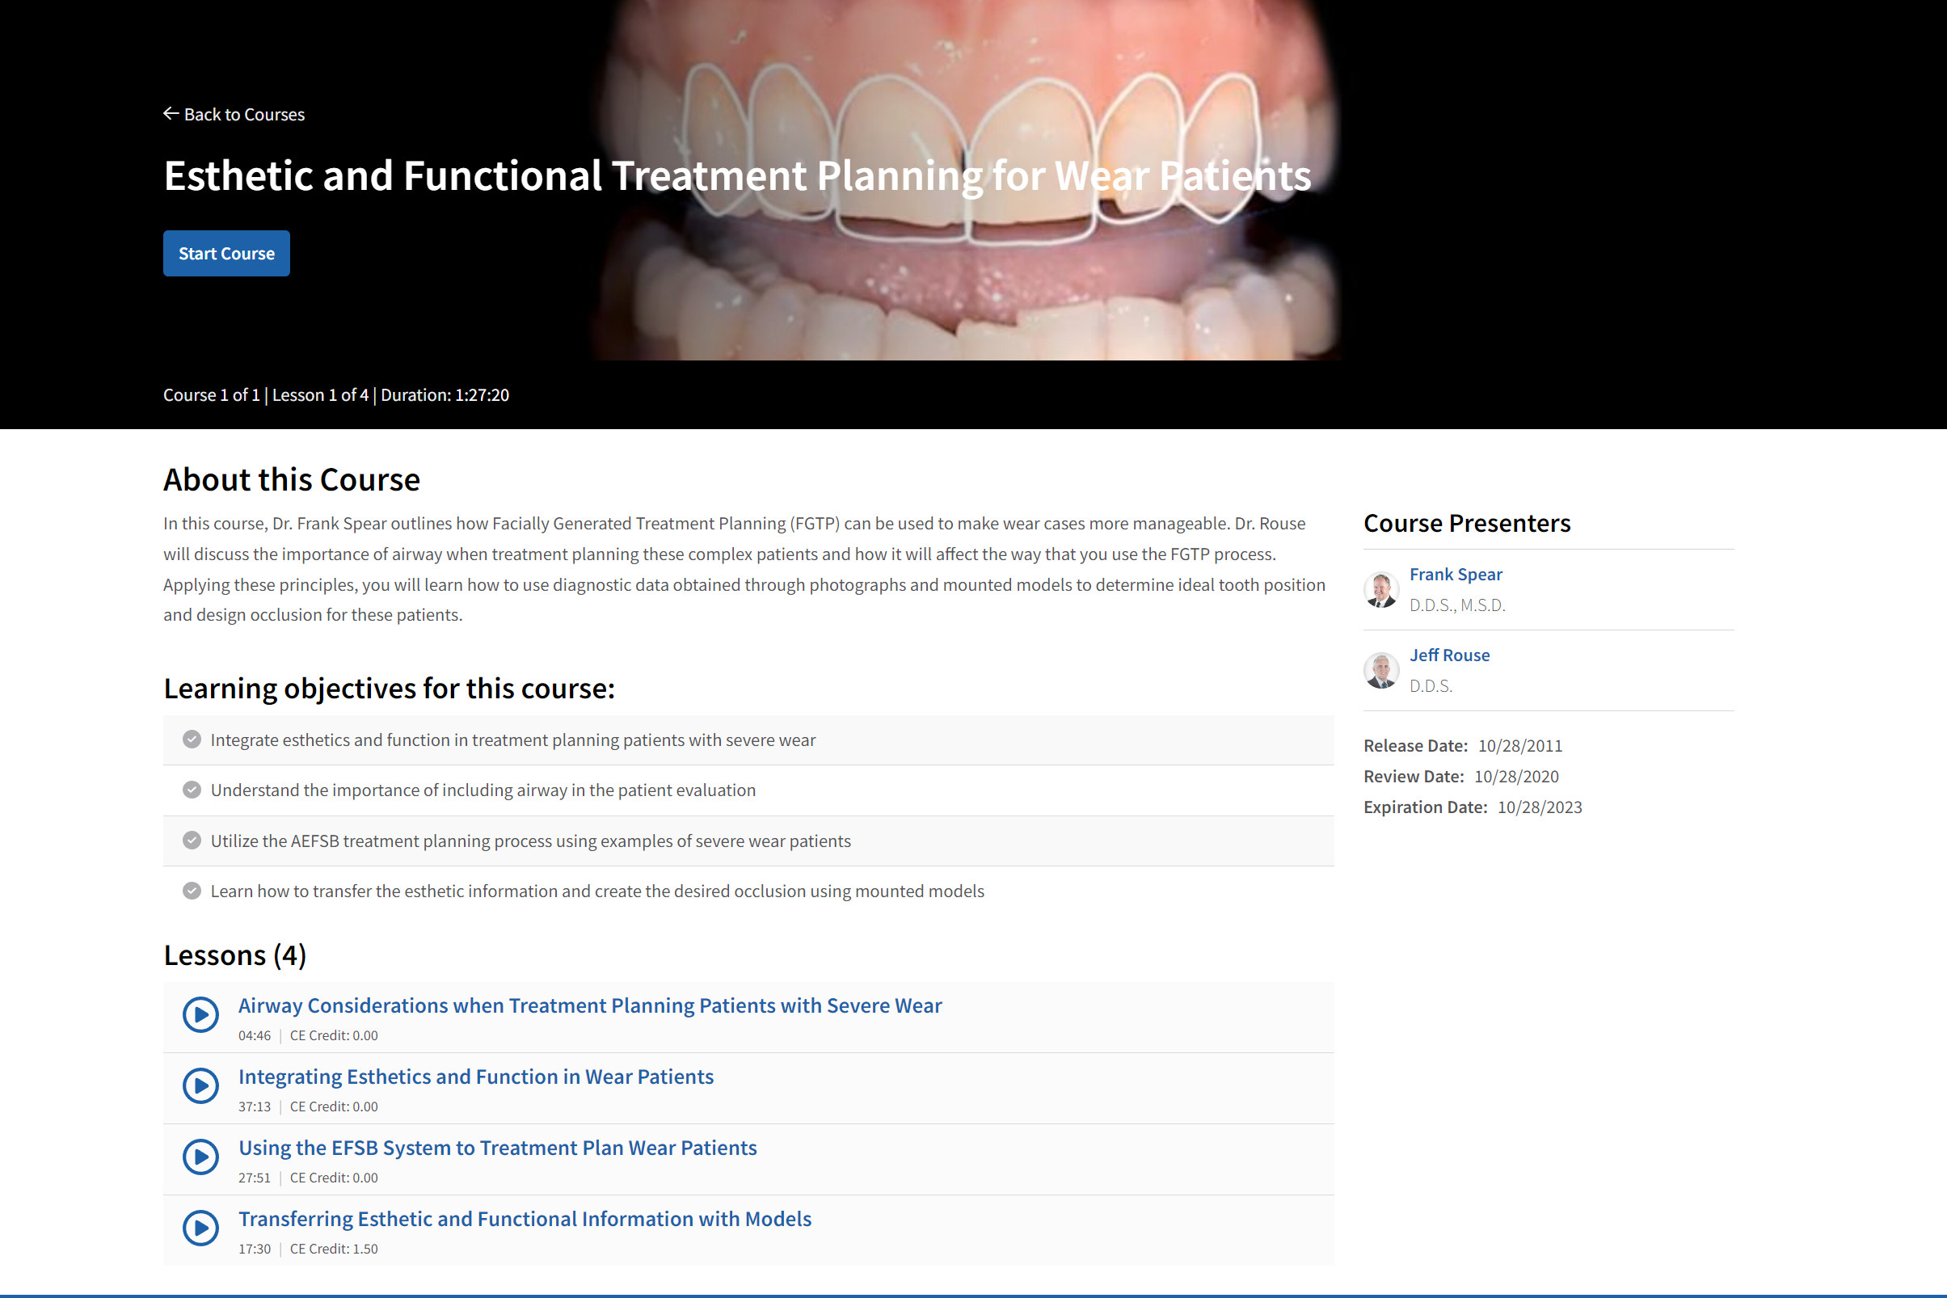1947x1298 pixels.
Task: Open Jeff Rouse presenter profile link
Action: tap(1448, 655)
